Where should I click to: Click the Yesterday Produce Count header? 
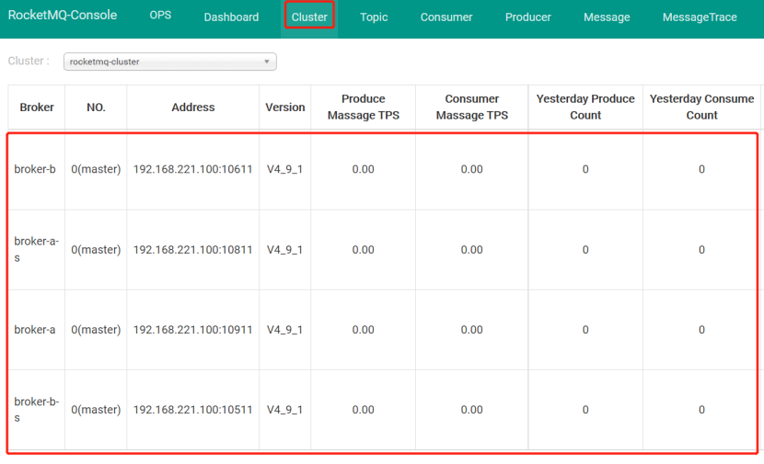point(585,107)
